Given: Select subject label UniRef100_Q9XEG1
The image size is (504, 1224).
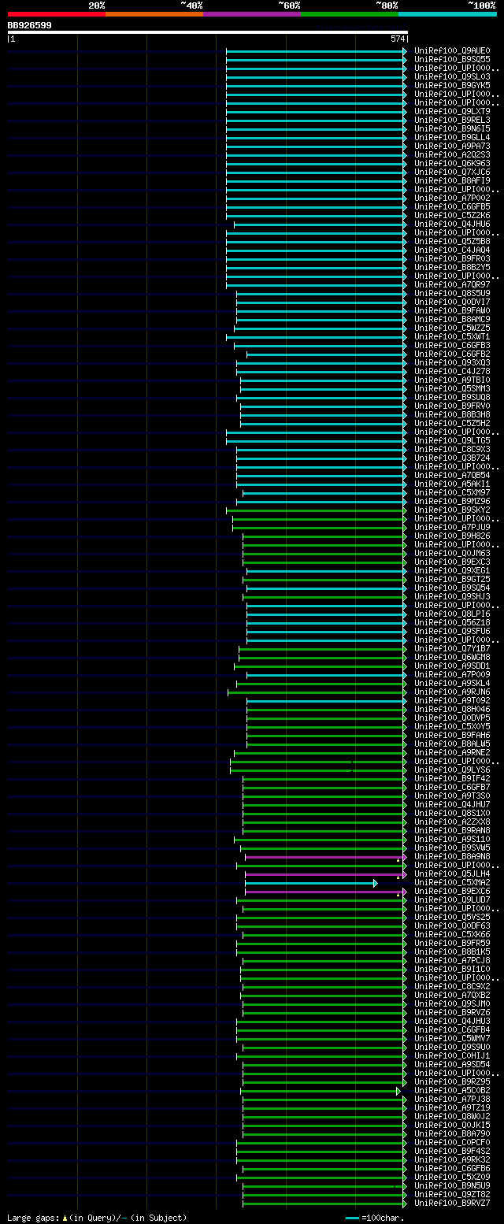Looking at the screenshot, I should pyautogui.click(x=452, y=571).
